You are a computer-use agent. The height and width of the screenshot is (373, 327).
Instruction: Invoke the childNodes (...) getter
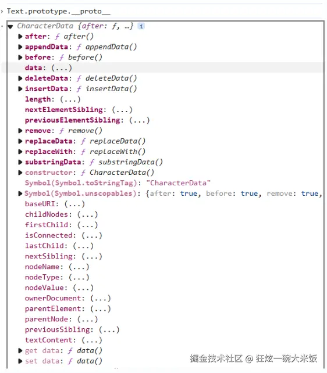87,214
